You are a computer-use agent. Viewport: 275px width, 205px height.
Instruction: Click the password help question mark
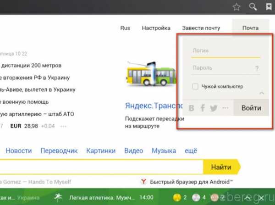click(257, 68)
